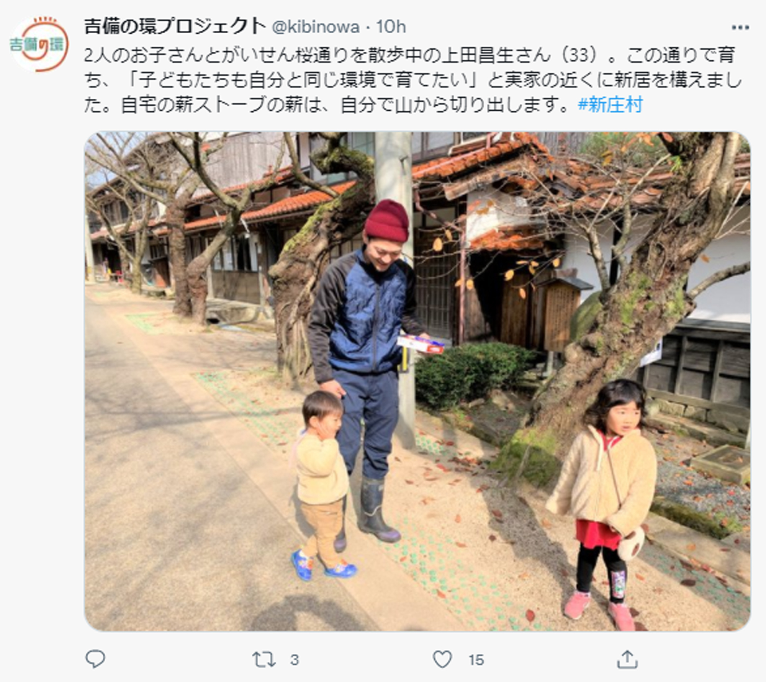View the retweet count showing 3
Image resolution: width=766 pixels, height=682 pixels.
[294, 660]
